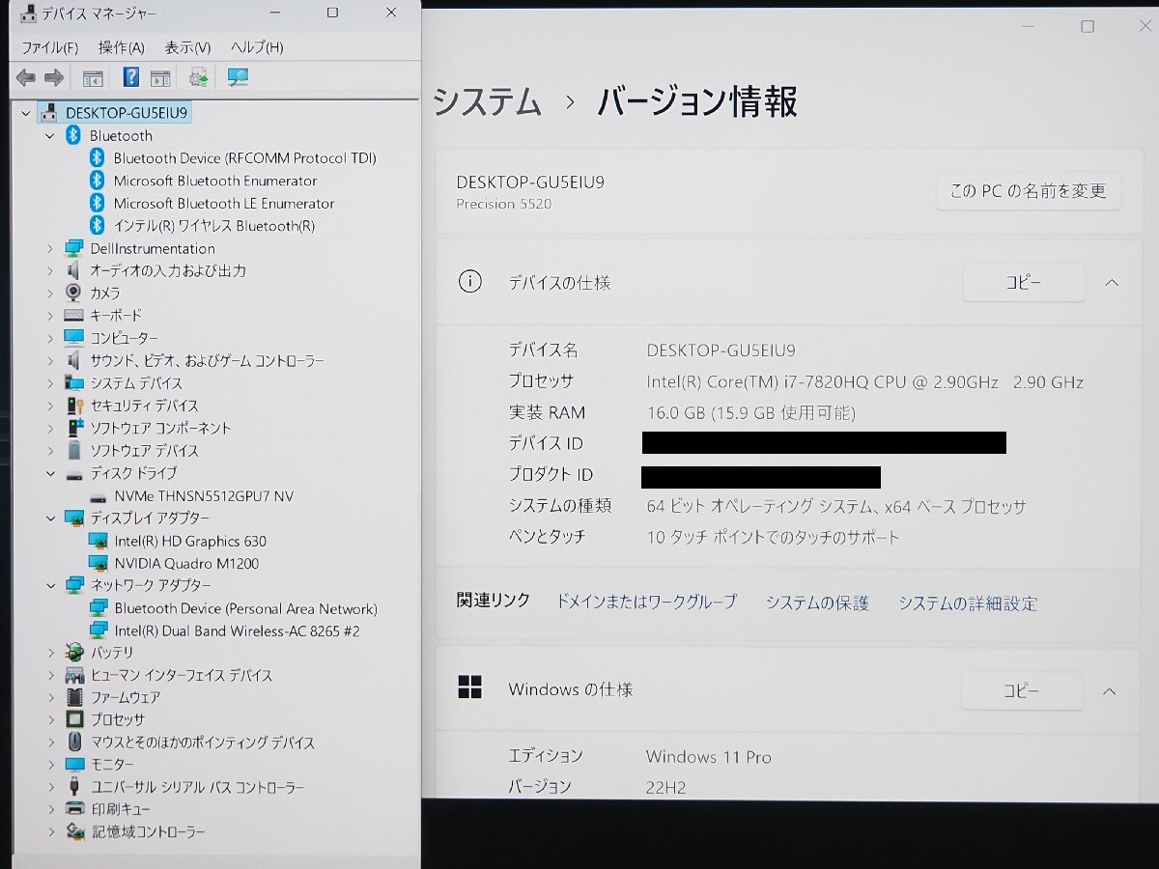Image resolution: width=1159 pixels, height=869 pixels.
Task: Select the 印刷キュー printer icon
Action: [74, 809]
